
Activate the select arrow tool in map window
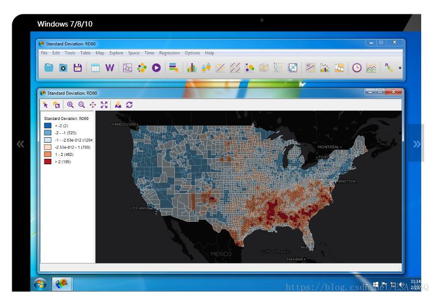point(45,105)
